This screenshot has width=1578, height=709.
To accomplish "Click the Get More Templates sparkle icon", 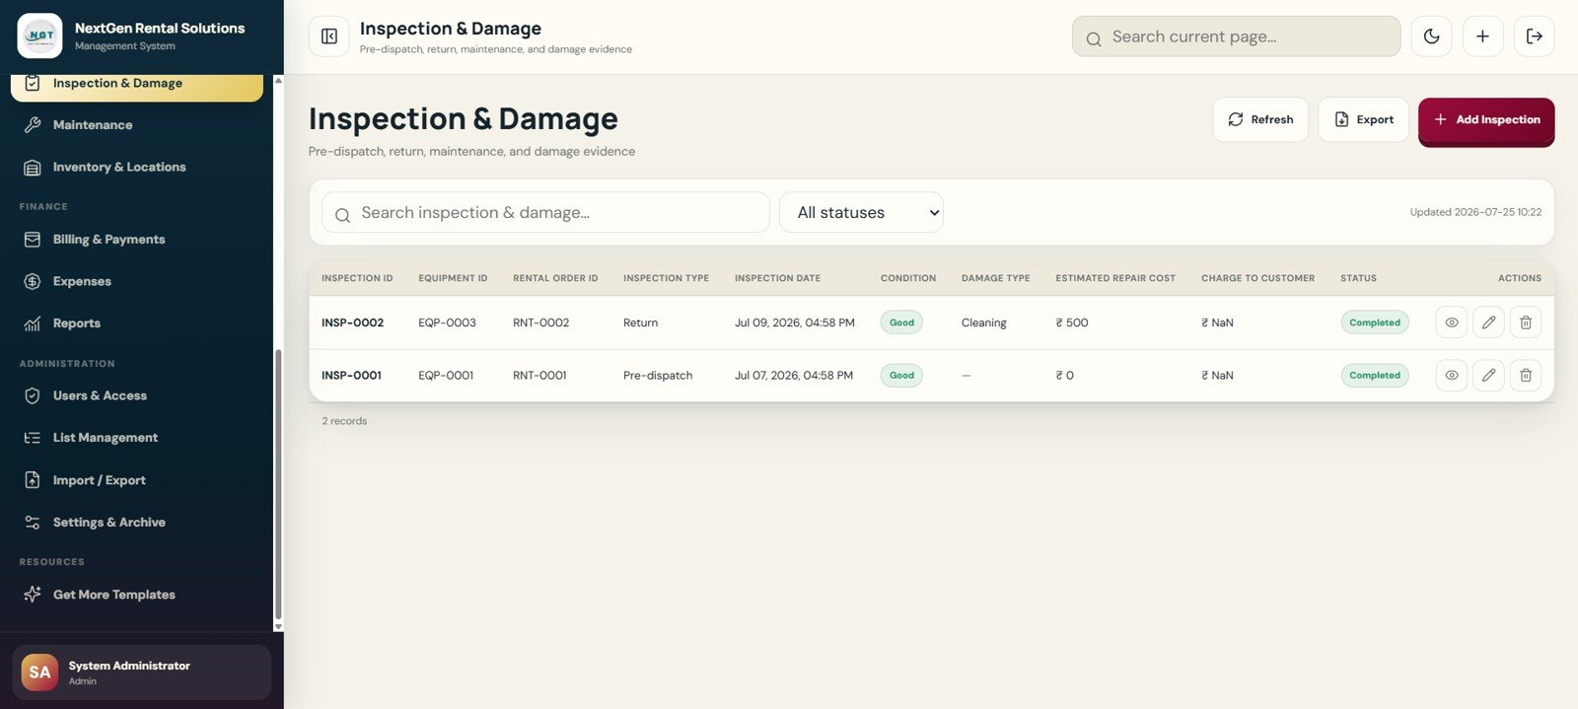I will pyautogui.click(x=33, y=595).
